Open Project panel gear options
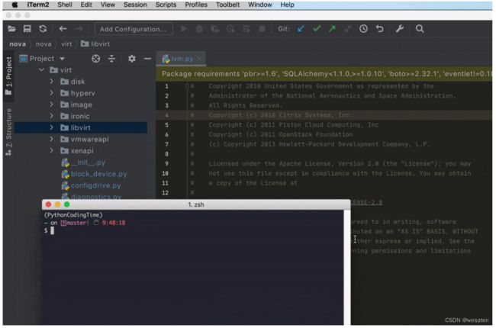 [x=132, y=59]
